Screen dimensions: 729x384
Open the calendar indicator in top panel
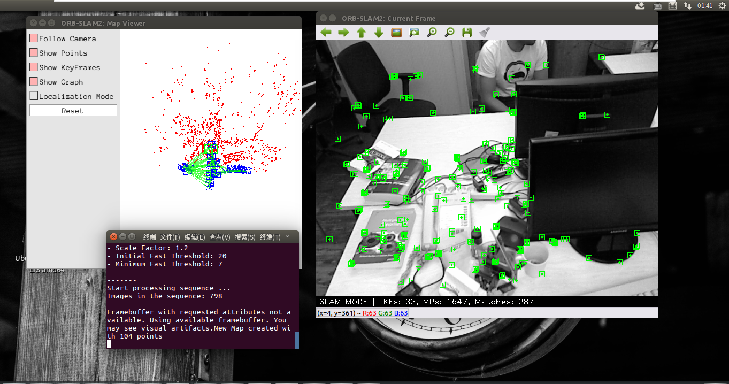pos(672,5)
